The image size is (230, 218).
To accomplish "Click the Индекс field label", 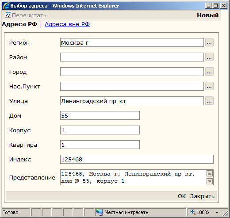I will (20, 160).
